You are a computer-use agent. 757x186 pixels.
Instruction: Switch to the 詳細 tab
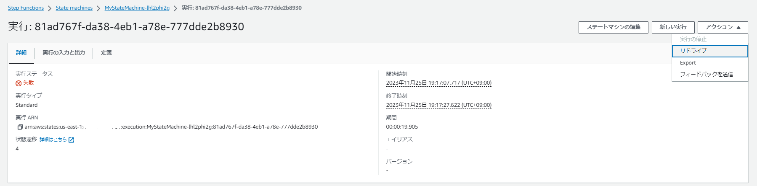[x=21, y=53]
